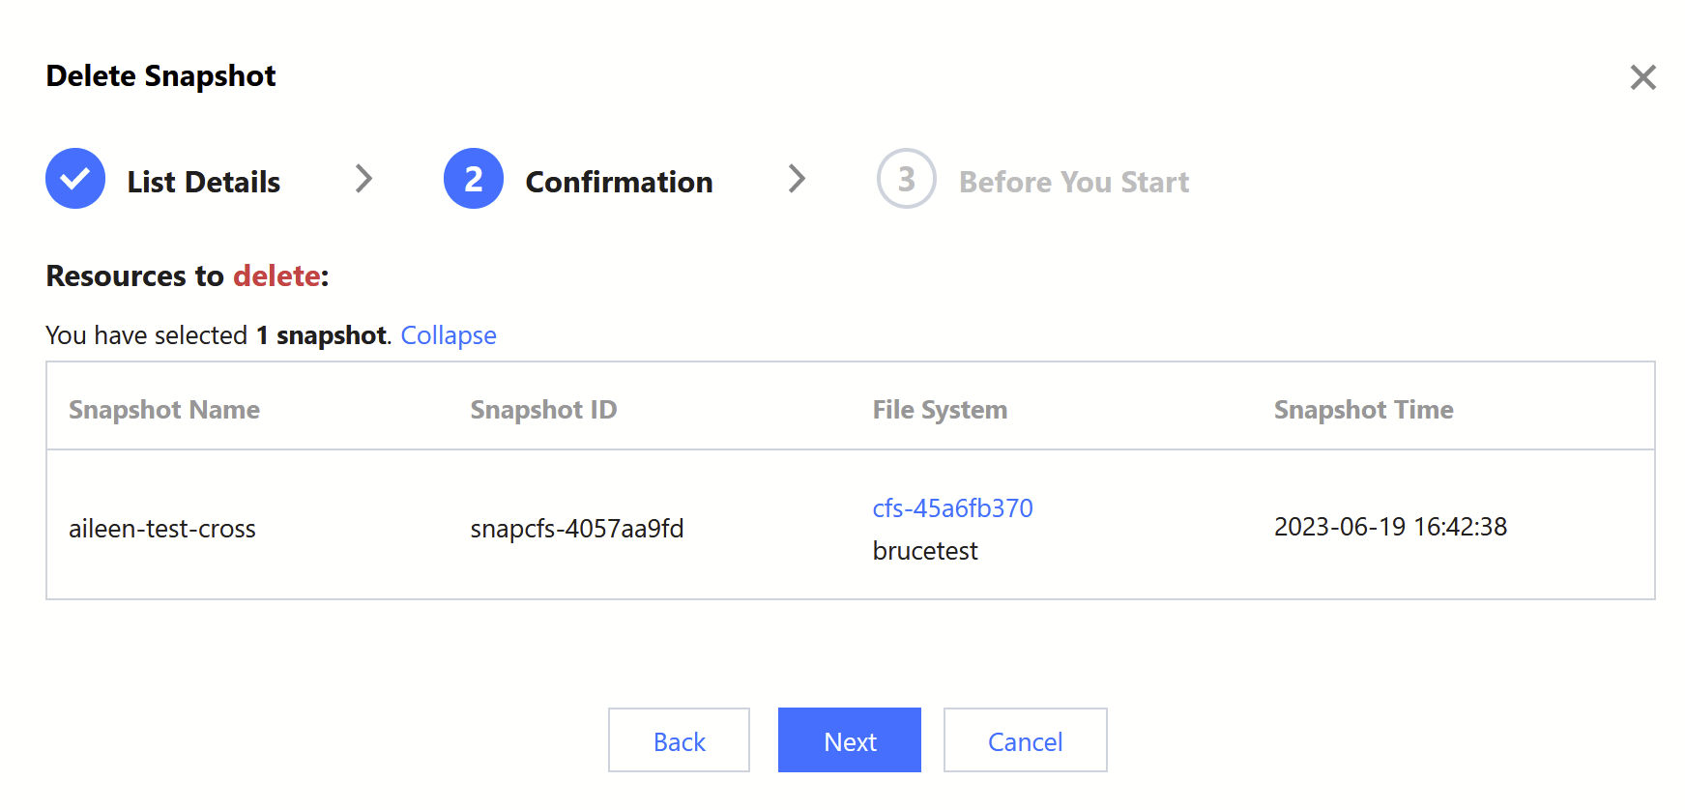
Task: Click the File System column header
Action: click(x=940, y=410)
